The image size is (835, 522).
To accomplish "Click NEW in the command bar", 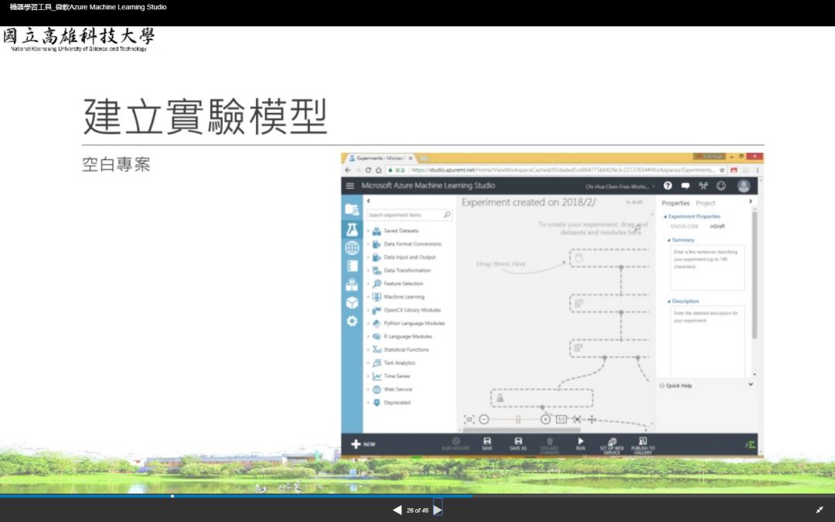I will click(363, 444).
